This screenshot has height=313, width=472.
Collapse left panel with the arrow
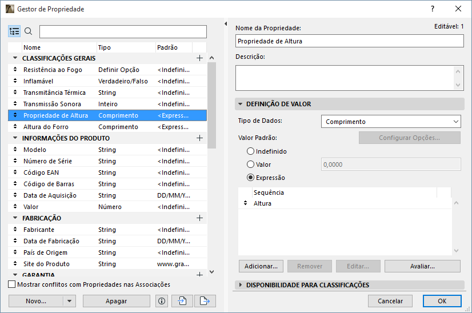pyautogui.click(x=226, y=23)
